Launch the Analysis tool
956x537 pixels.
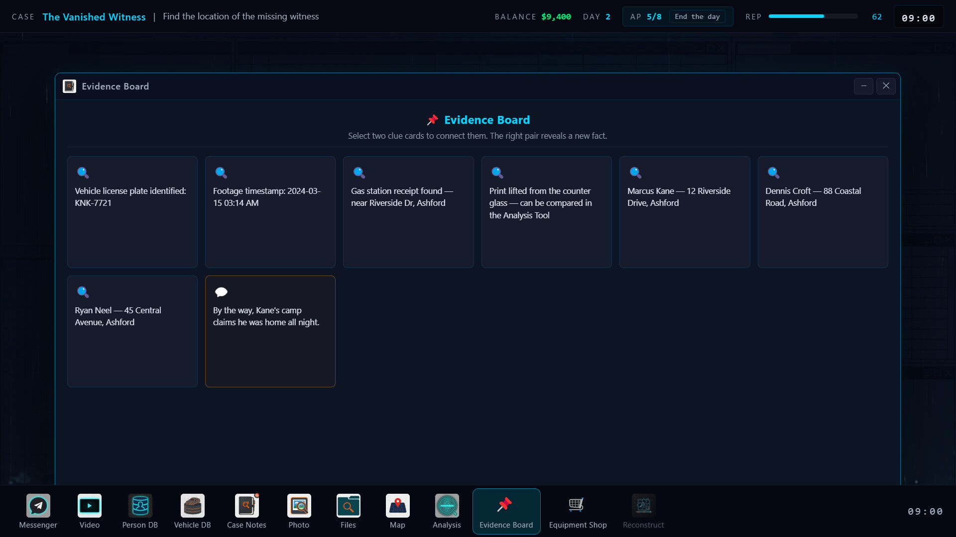point(447,511)
